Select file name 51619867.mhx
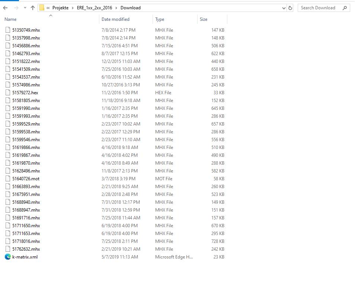The image size is (355, 295). 26,155
